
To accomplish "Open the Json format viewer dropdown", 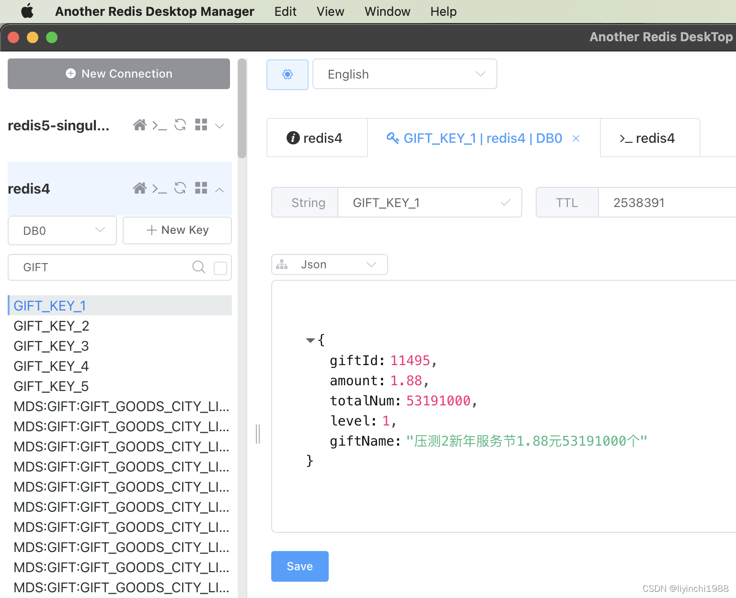I will (330, 264).
